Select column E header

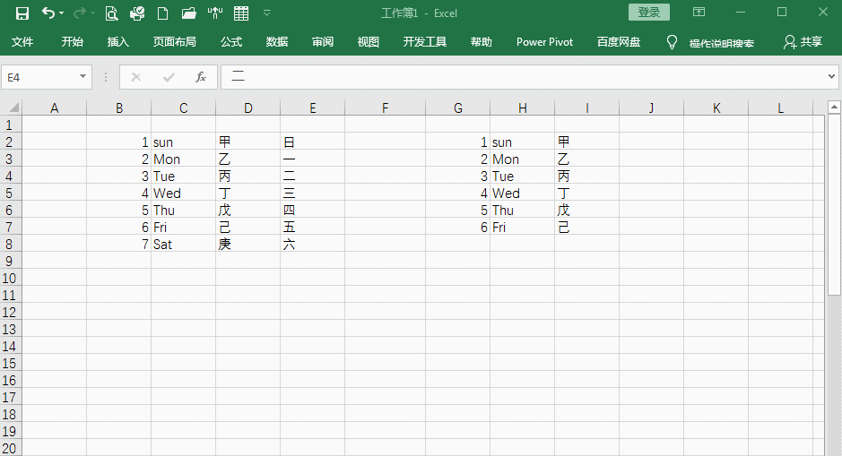point(313,108)
